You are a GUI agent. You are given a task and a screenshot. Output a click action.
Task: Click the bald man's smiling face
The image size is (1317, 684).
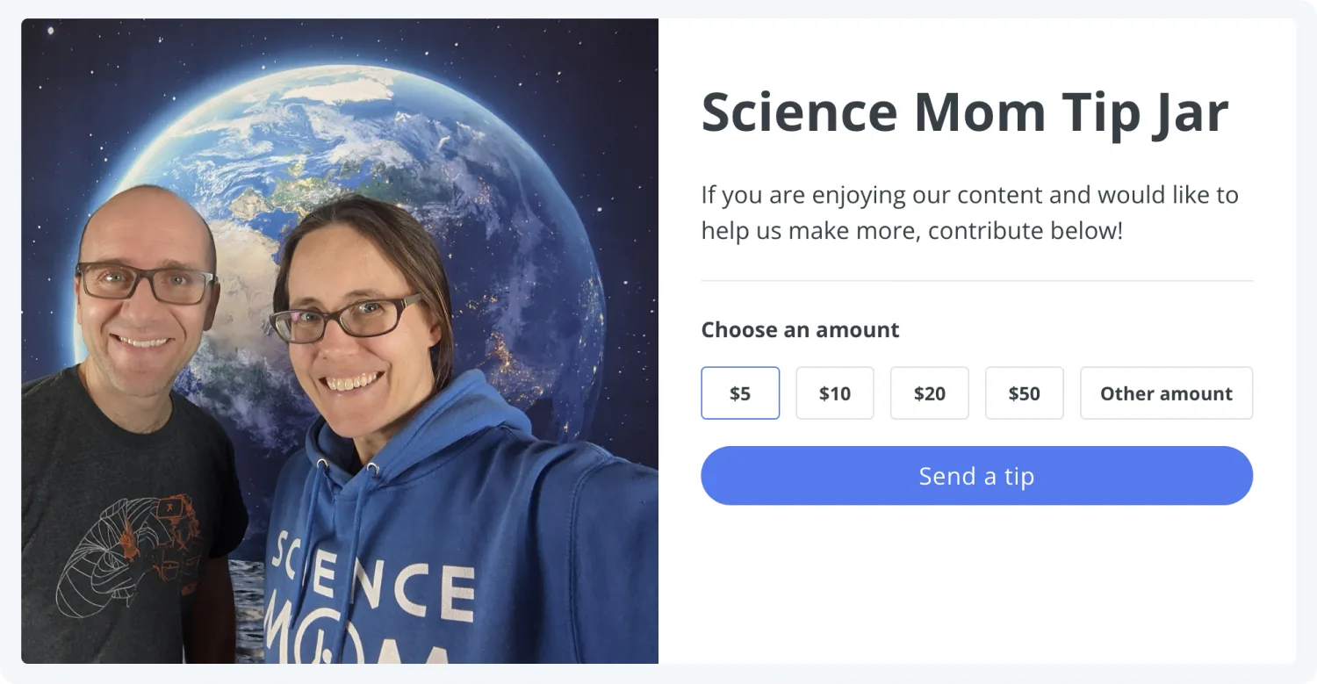tap(145, 307)
